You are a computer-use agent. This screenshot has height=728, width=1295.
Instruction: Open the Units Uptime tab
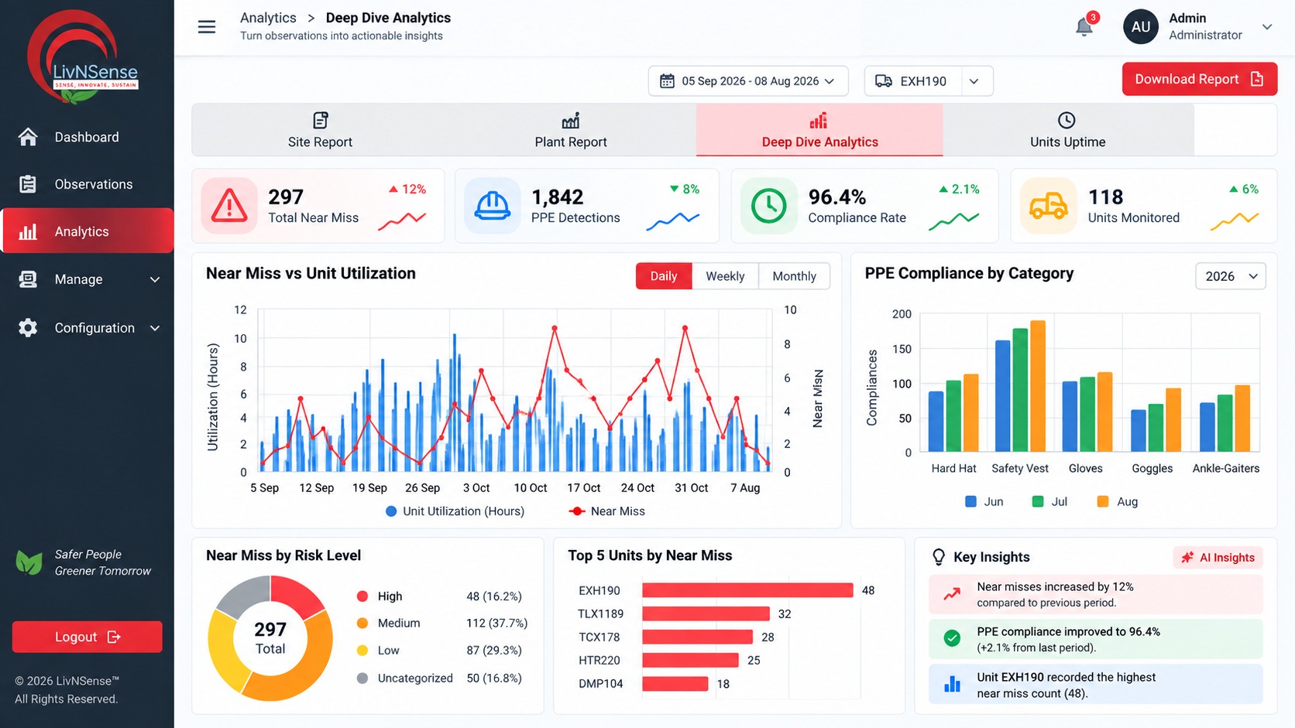coord(1067,130)
